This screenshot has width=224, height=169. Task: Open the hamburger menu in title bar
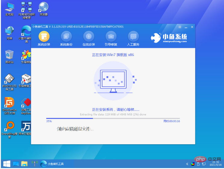(x=180, y=27)
